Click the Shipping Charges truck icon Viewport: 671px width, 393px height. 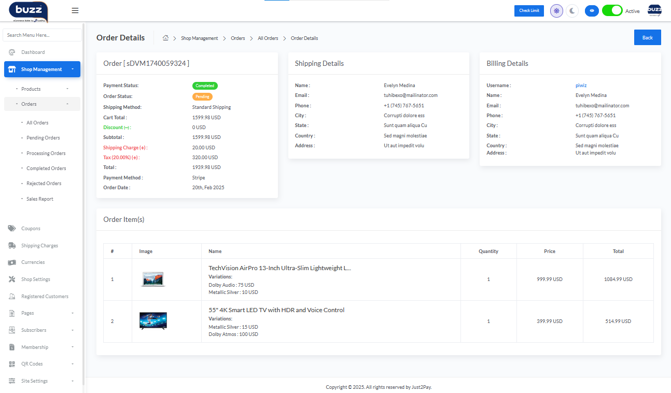coord(12,246)
